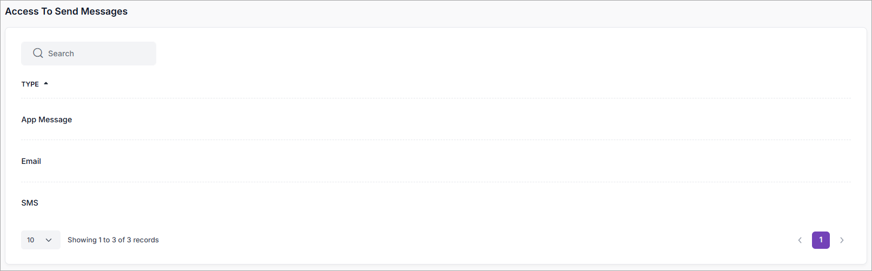Screen dimensions: 872x271
Task: Open the rows-per-page dropdown
Action: coord(41,240)
